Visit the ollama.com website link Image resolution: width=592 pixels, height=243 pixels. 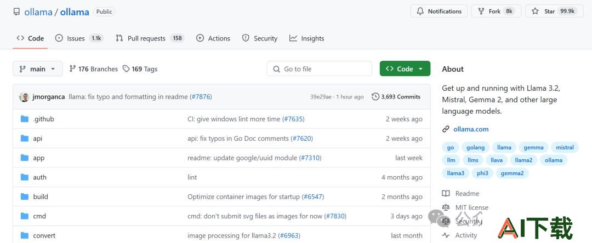pos(471,129)
